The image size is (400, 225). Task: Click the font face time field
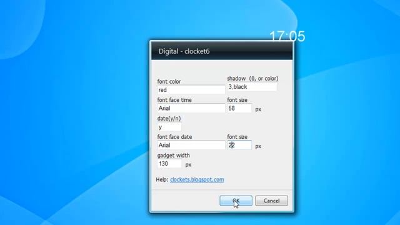(191, 108)
